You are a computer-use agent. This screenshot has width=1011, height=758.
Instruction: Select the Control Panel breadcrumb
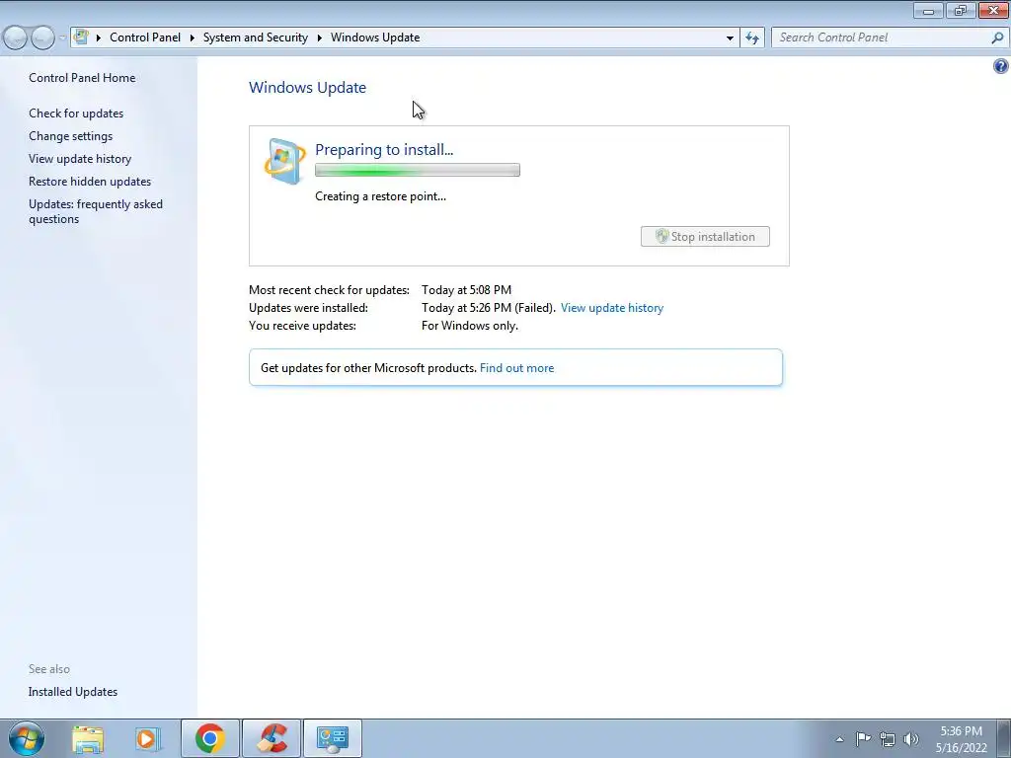145,38
